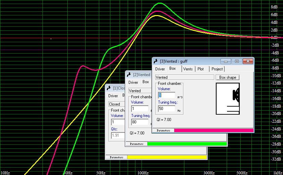Maximize the [3]Vented : guff window
This screenshot has height=175, width=283.
tap(237, 61)
